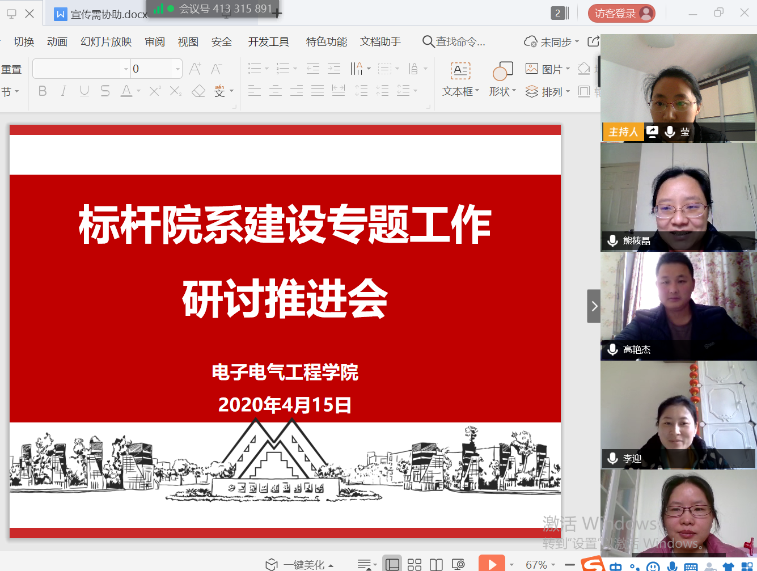This screenshot has width=757, height=571.
Task: Click the underline U icon
Action: click(x=84, y=91)
